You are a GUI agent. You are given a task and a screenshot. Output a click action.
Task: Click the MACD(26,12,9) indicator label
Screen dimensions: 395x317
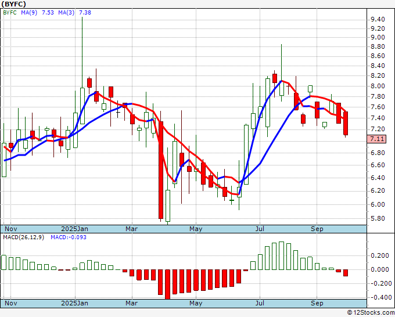[23, 237]
